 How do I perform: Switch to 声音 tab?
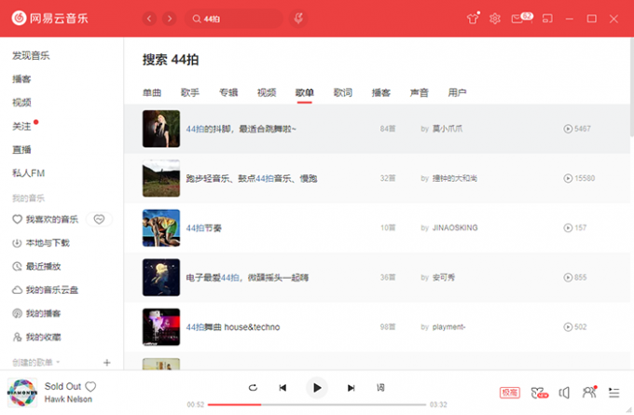419,92
